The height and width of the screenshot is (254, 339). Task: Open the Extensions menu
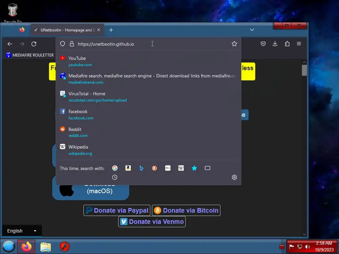[287, 44]
